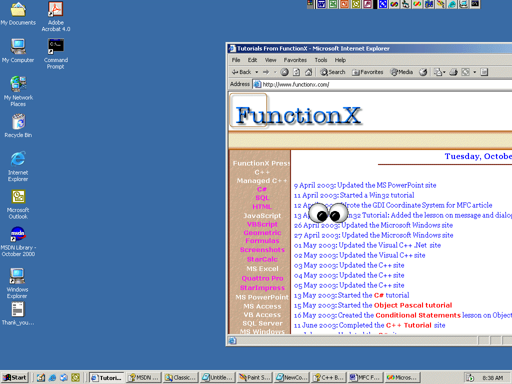Click the Excel icon in the Office shortcut bar
The width and height of the screenshot is (512, 384).
tap(333, 4)
